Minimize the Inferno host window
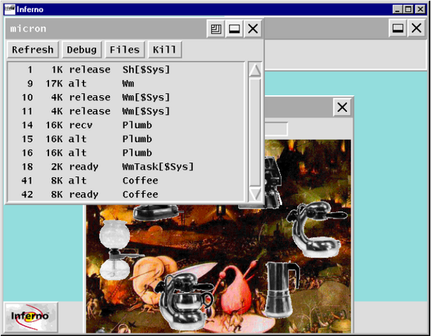431x336 pixels. 397,9
